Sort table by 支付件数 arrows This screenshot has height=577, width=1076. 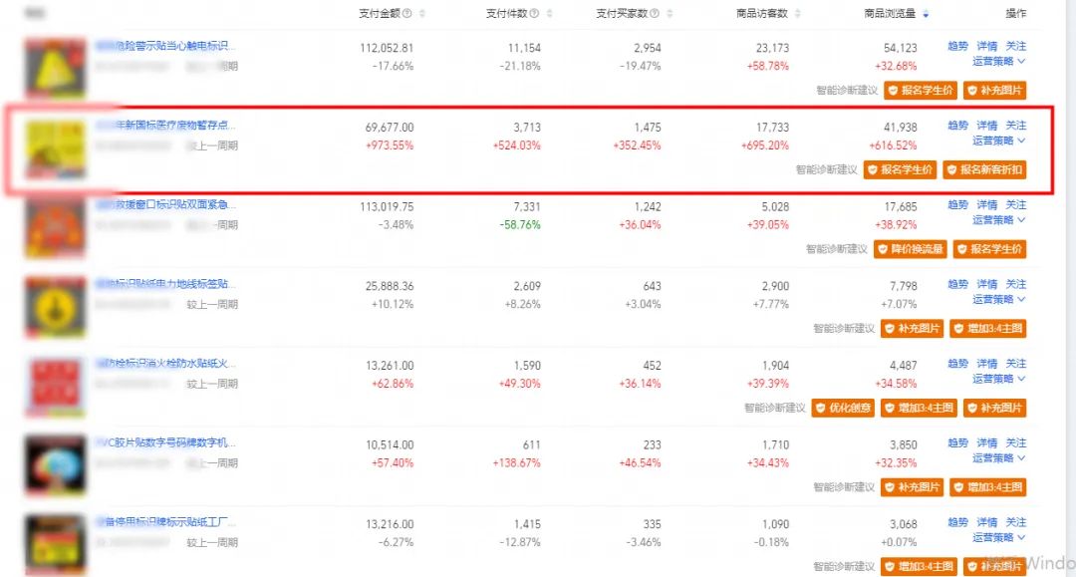coord(550,14)
